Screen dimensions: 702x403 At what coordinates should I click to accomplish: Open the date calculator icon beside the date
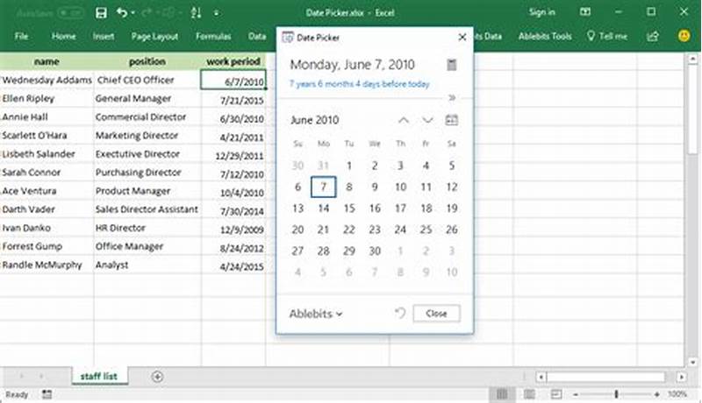coord(452,65)
